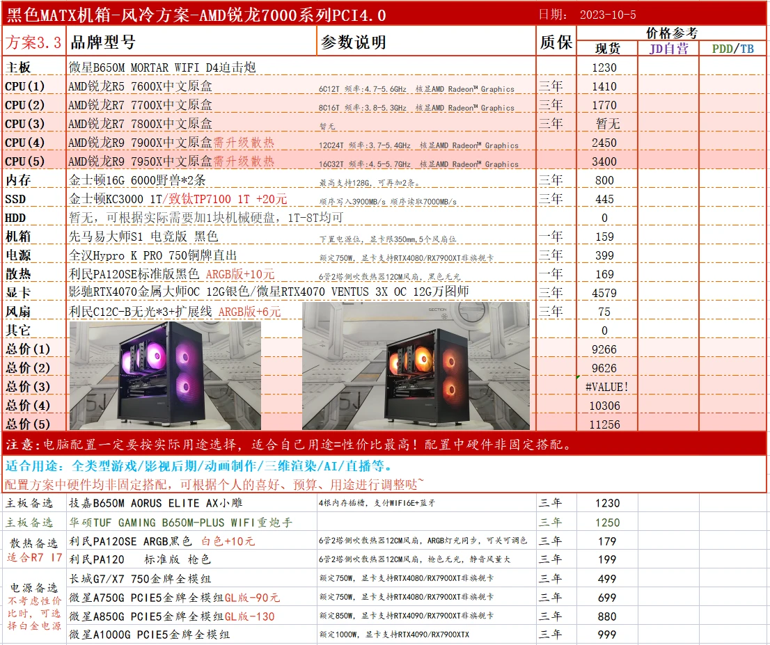The image size is (770, 645).
Task: Click the '配置方案中硬件均非固定搭配' note line
Action: click(x=214, y=484)
